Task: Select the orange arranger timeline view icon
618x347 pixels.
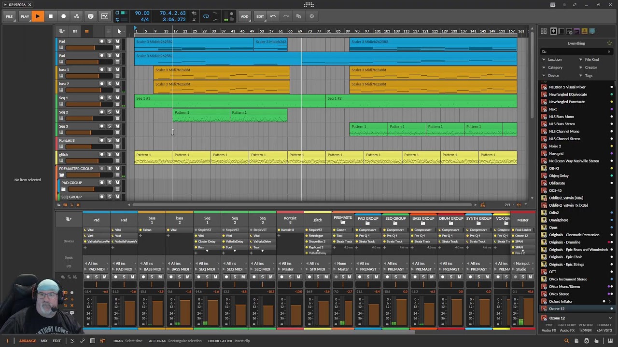Action: [x=86, y=31]
